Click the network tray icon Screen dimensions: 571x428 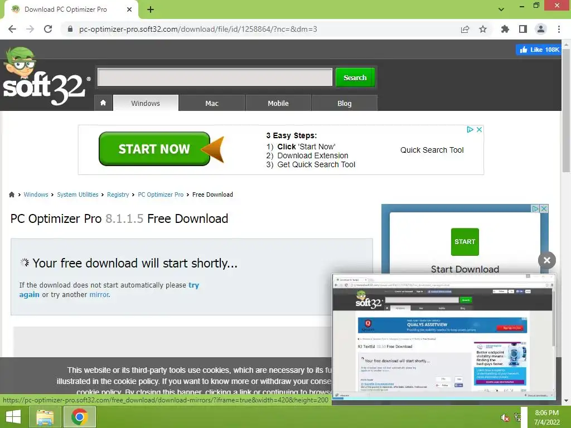coord(517,417)
